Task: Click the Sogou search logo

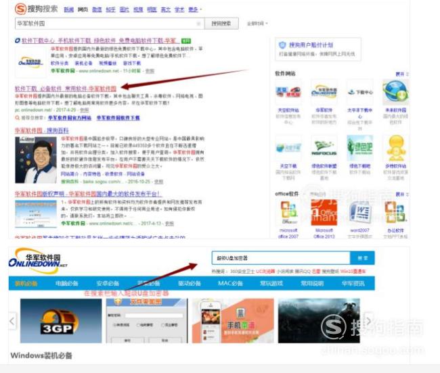Action: click(36, 8)
